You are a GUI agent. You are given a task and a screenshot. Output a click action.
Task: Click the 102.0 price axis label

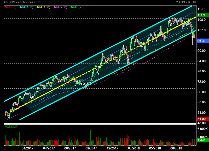(x=201, y=30)
